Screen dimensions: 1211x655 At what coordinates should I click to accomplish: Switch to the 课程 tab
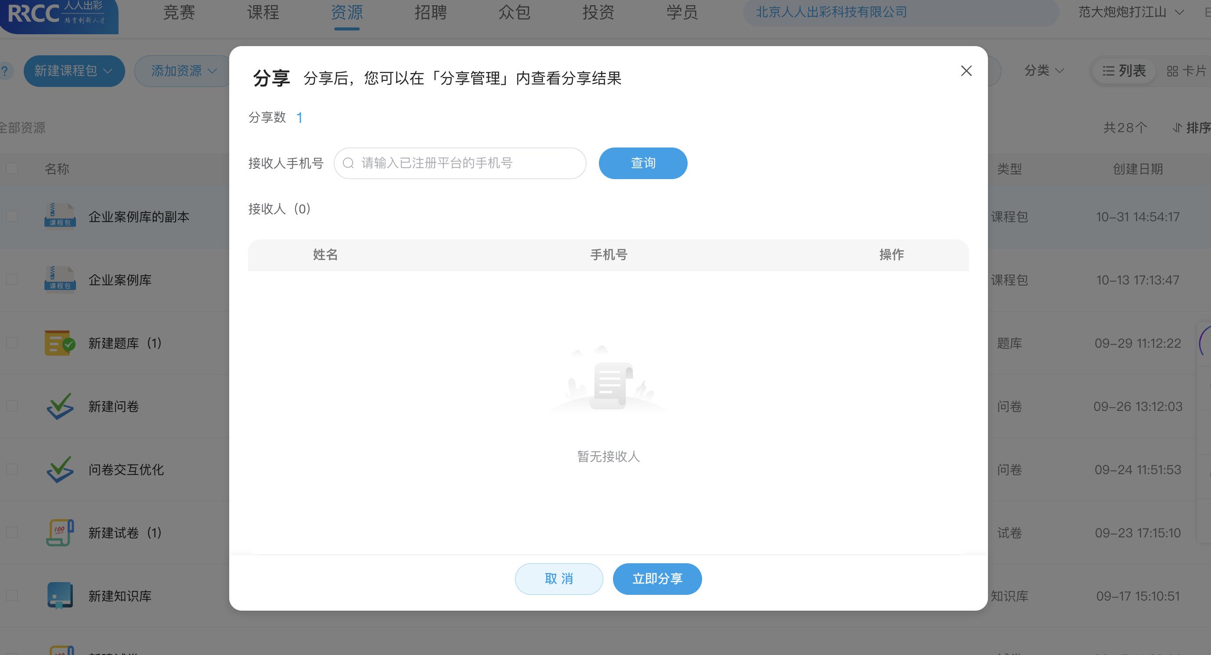point(263,13)
